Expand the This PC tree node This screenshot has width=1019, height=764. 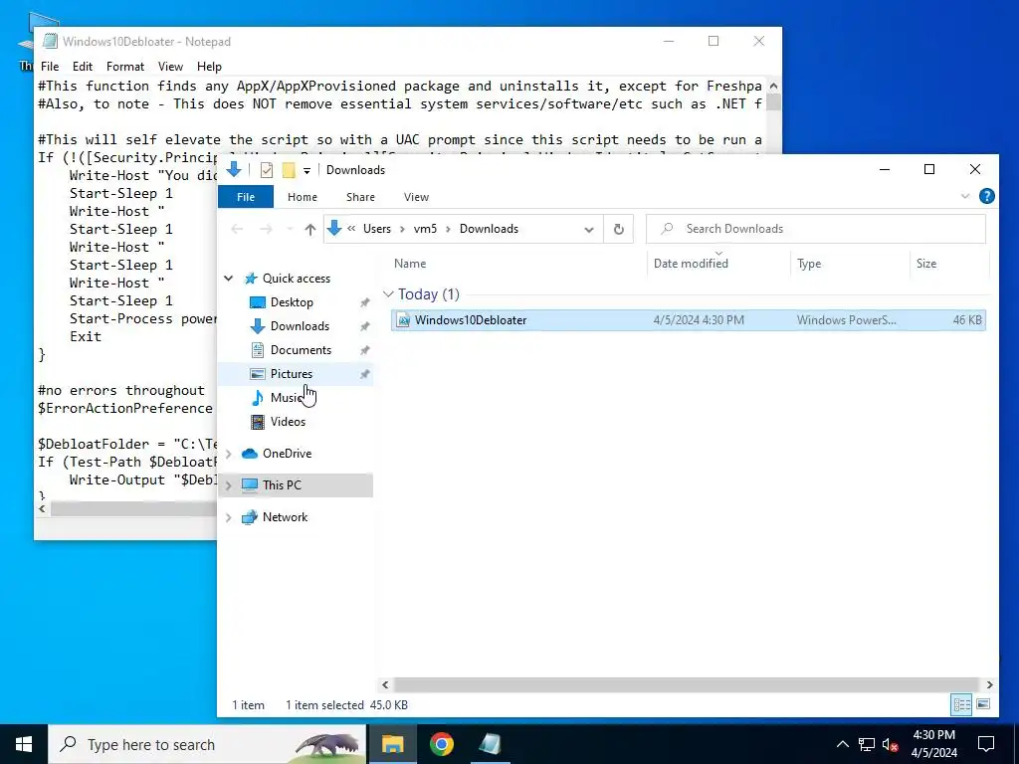tap(228, 485)
